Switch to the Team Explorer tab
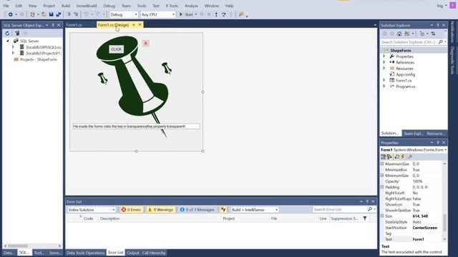The height and width of the screenshot is (257, 458). pos(414,133)
